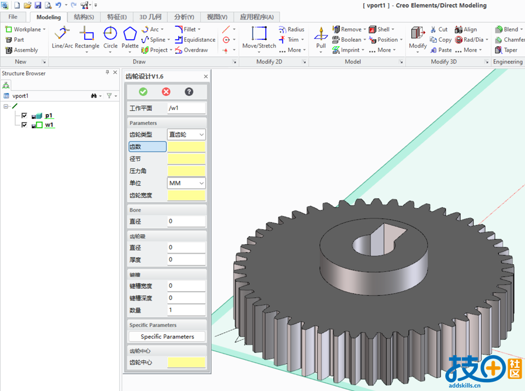The height and width of the screenshot is (391, 525).
Task: Toggle the p1 part checkbox
Action: (x=24, y=116)
